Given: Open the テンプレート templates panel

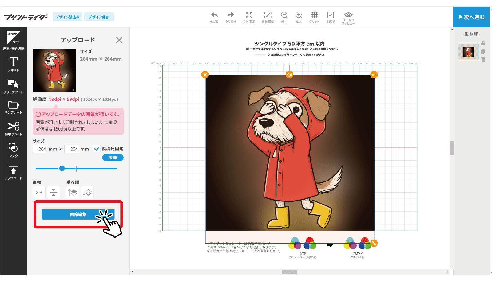Looking at the screenshot, I should [13, 107].
